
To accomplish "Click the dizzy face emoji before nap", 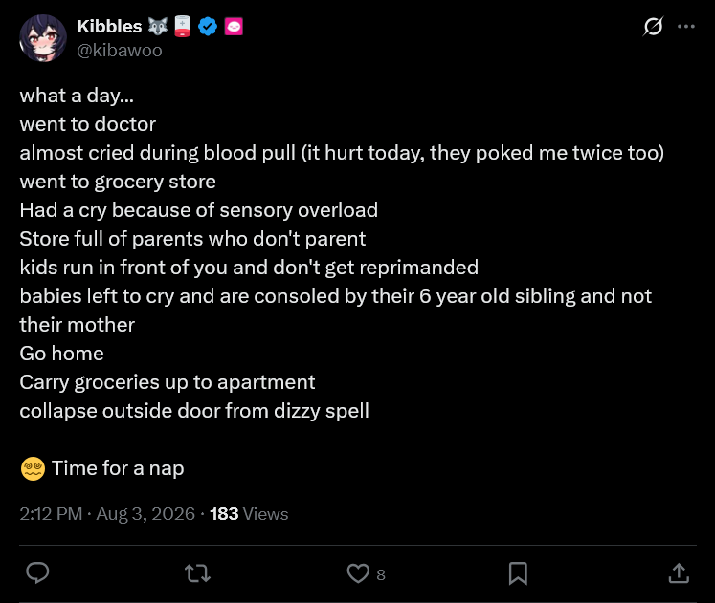I will 33,468.
